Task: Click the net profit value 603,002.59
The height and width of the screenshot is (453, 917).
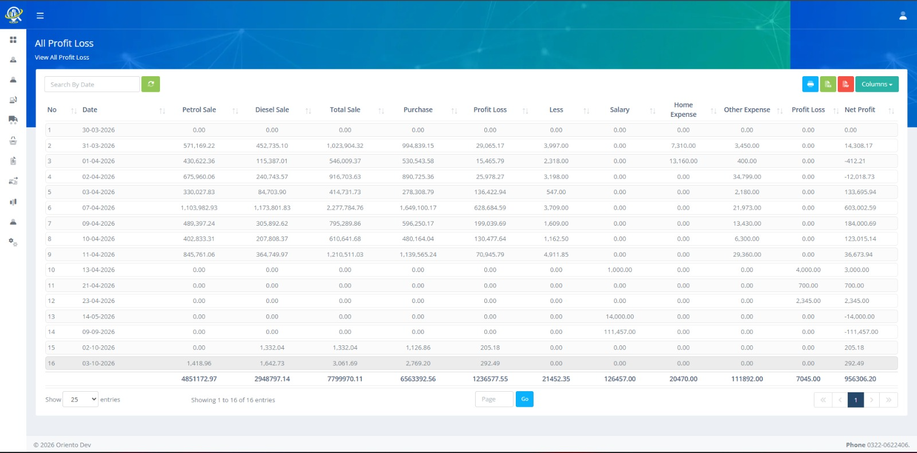Action: point(860,208)
